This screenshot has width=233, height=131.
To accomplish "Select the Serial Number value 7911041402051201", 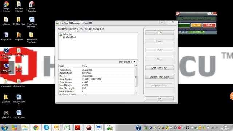I will click(x=91, y=79).
